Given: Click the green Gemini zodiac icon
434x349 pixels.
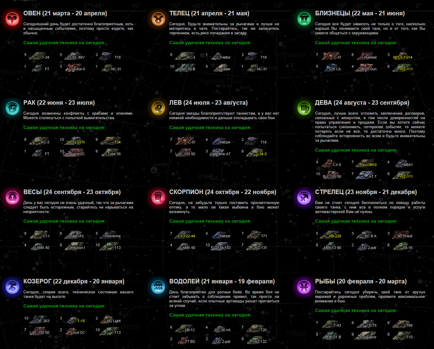Looking at the screenshot, I should point(304,19).
